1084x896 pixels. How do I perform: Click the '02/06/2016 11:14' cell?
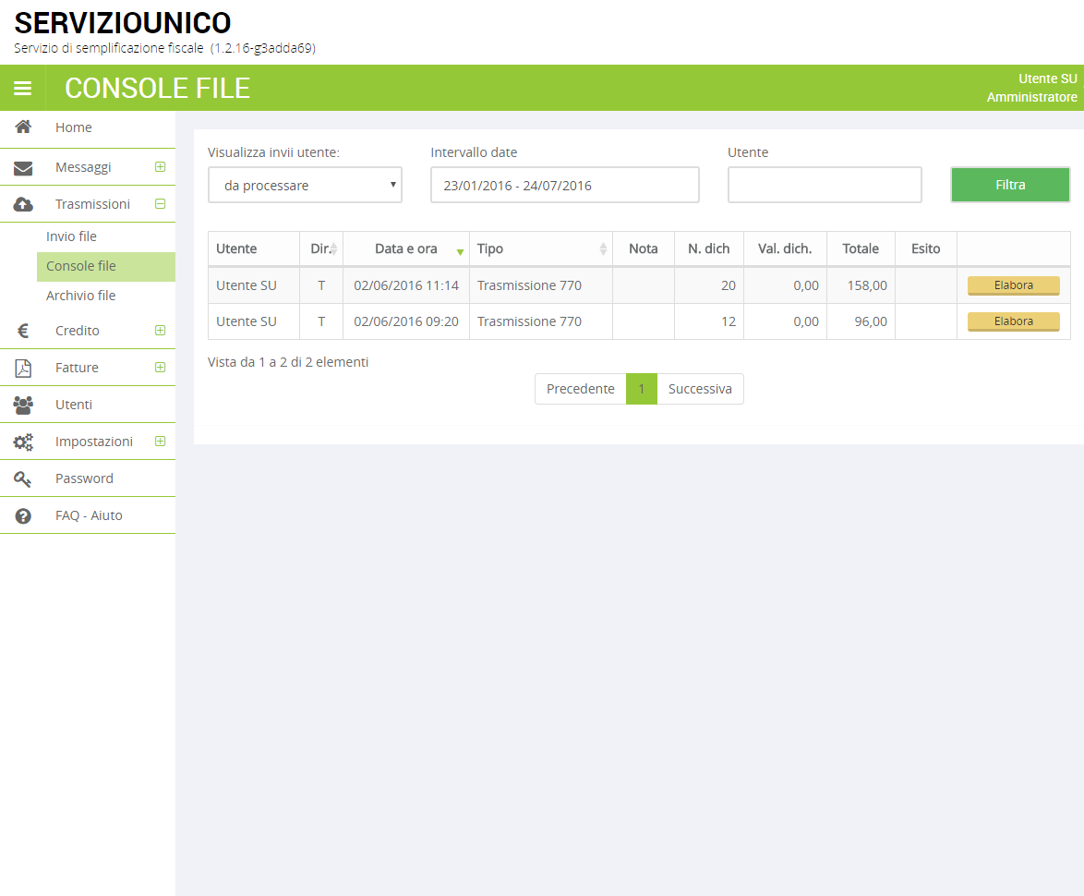406,285
